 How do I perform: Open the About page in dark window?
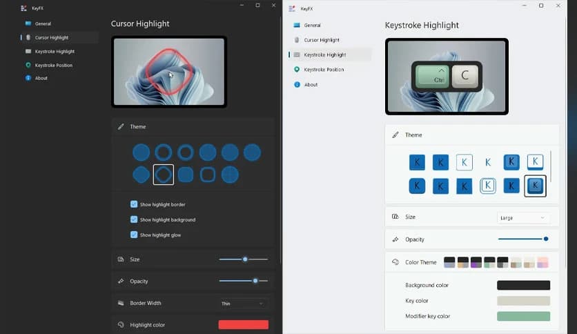[41, 78]
